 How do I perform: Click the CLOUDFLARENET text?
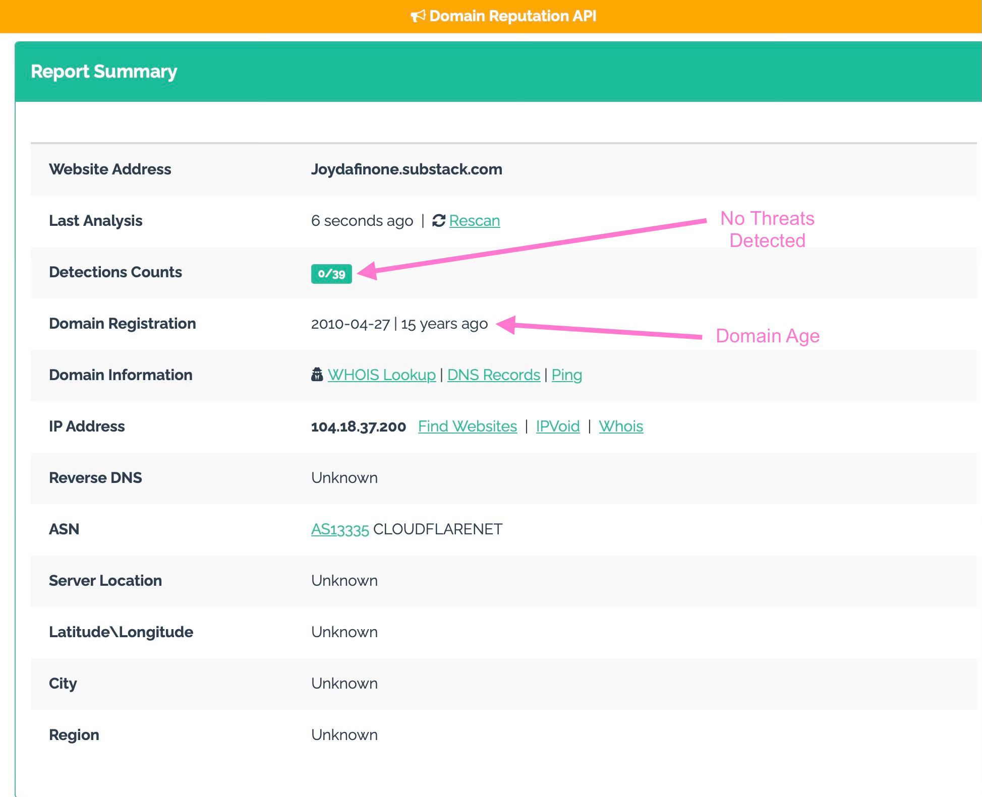(x=437, y=529)
